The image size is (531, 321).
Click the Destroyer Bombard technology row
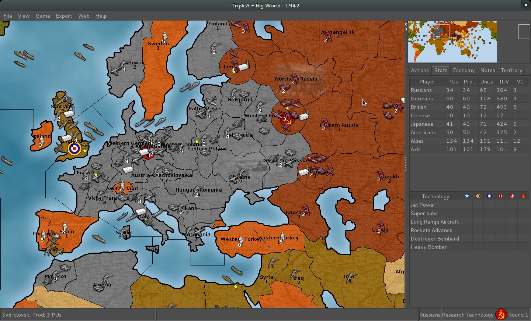(x=469, y=239)
